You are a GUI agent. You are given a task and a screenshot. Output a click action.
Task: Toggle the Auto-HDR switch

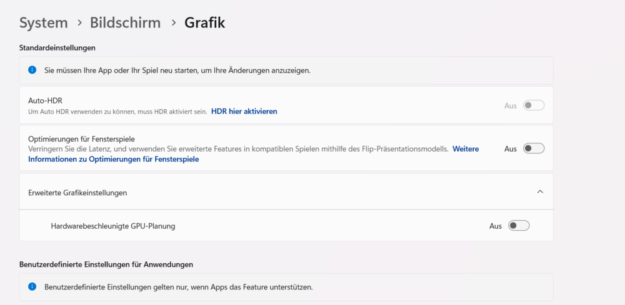point(534,105)
